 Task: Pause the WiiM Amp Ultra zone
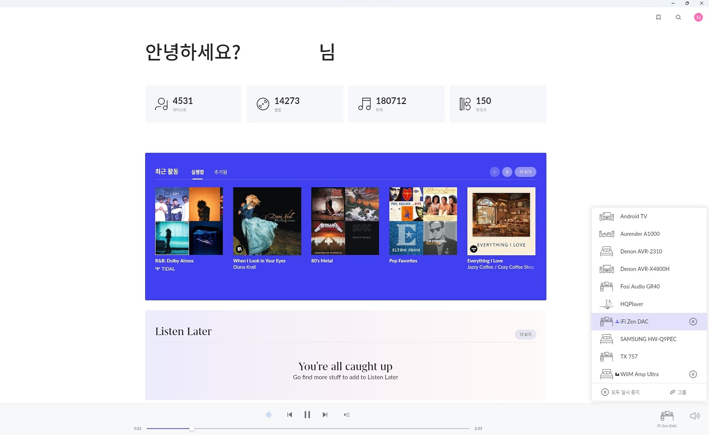point(693,374)
